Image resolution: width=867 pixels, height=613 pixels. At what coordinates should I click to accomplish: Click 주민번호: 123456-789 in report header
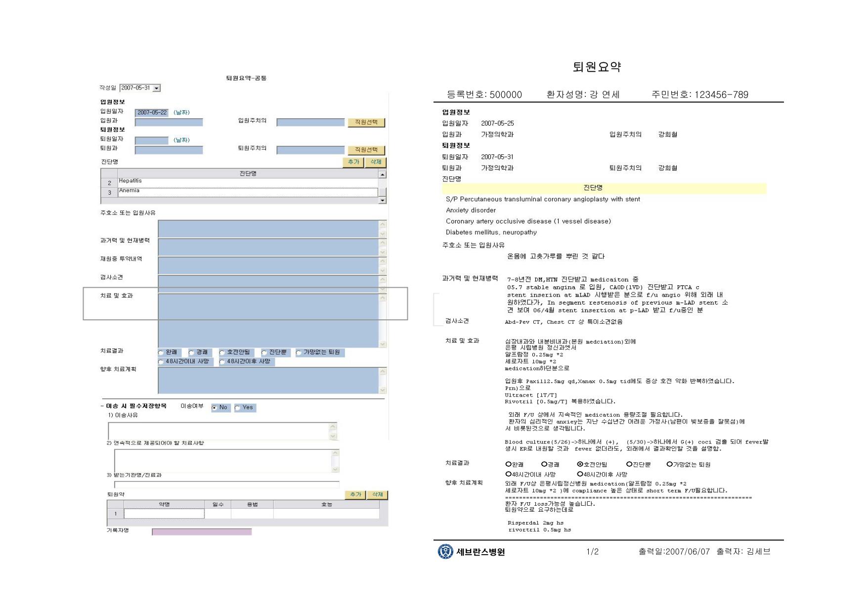pyautogui.click(x=700, y=95)
